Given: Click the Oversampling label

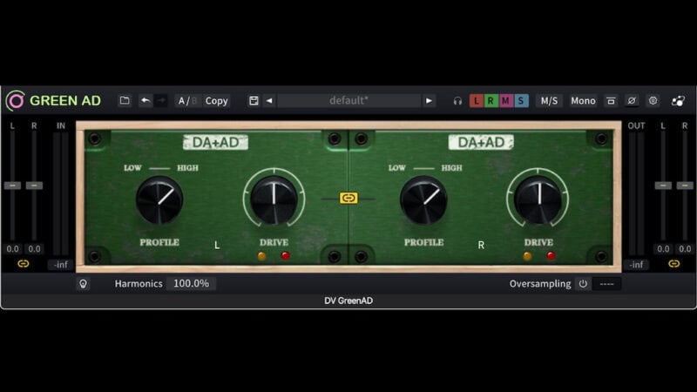Looking at the screenshot, I should (540, 284).
